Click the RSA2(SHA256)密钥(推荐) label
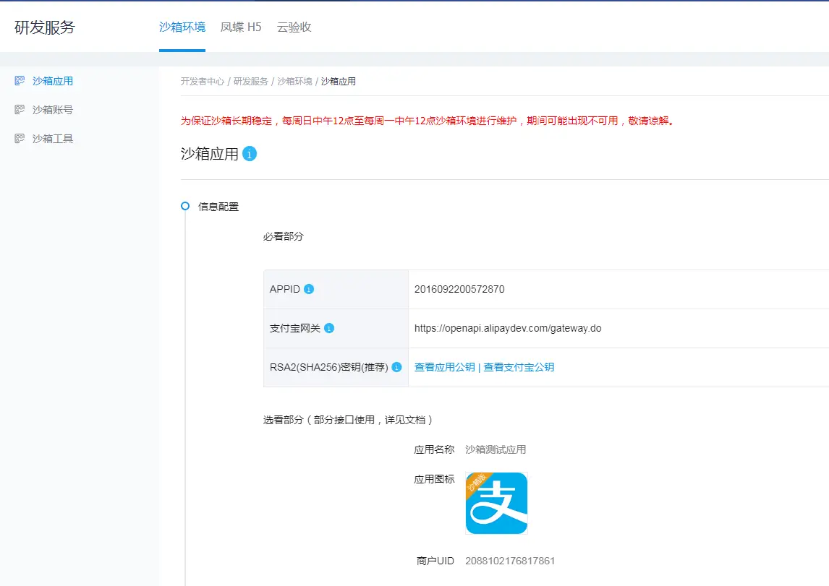 point(329,368)
